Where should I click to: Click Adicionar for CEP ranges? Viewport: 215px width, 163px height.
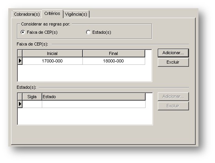pos(173,53)
